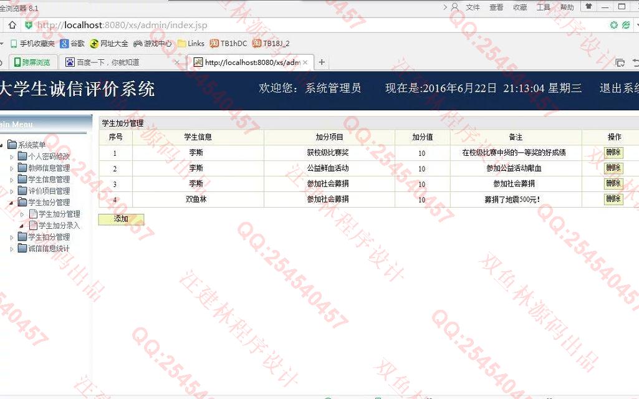This screenshot has width=639, height=399.
Task: Click the 学生加分录入 page icon
Action: coord(33,226)
